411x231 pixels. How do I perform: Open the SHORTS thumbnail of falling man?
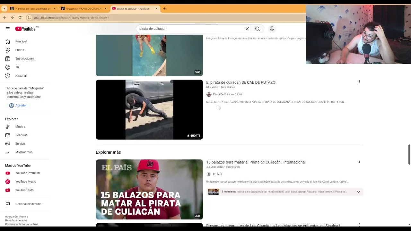(x=149, y=110)
